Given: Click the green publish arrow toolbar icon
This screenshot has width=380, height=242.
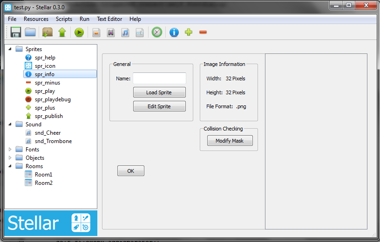Looking at the screenshot, I should (x=62, y=32).
